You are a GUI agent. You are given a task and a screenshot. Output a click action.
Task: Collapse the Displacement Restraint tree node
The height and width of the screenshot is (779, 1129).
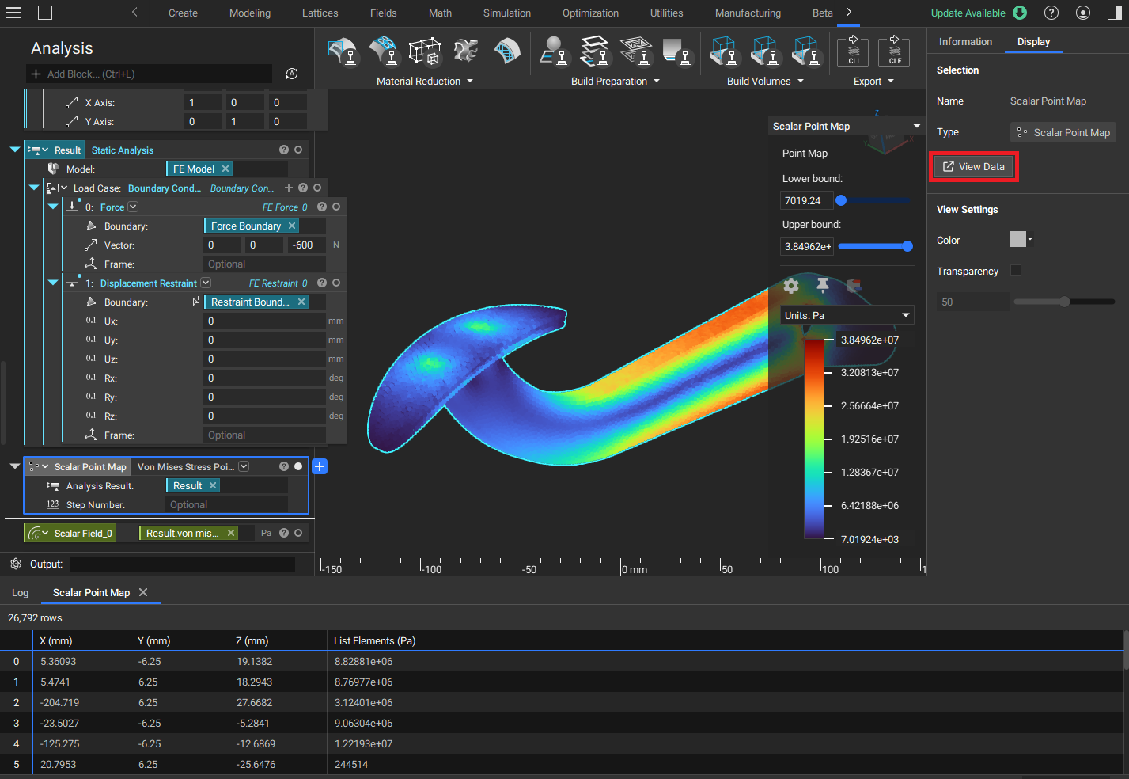point(53,283)
